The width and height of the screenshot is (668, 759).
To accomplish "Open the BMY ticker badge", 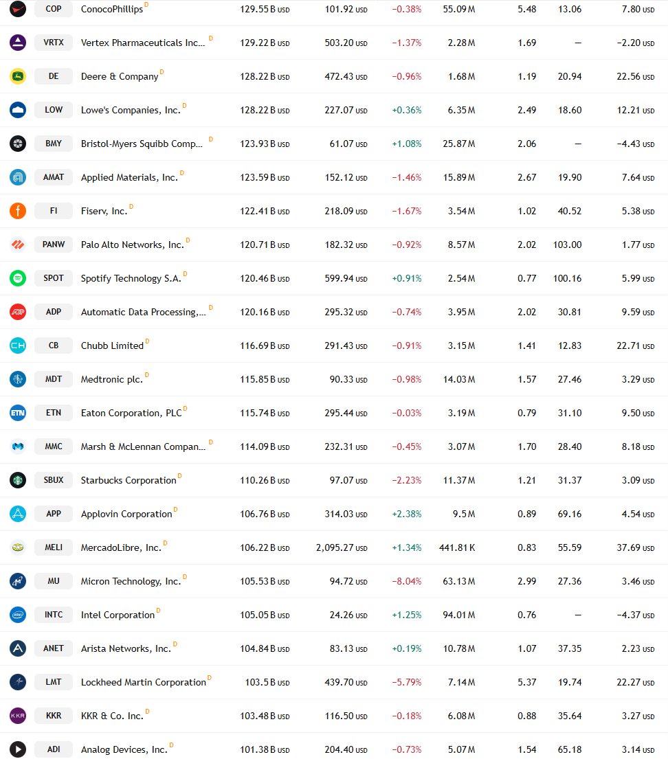I will pos(54,144).
